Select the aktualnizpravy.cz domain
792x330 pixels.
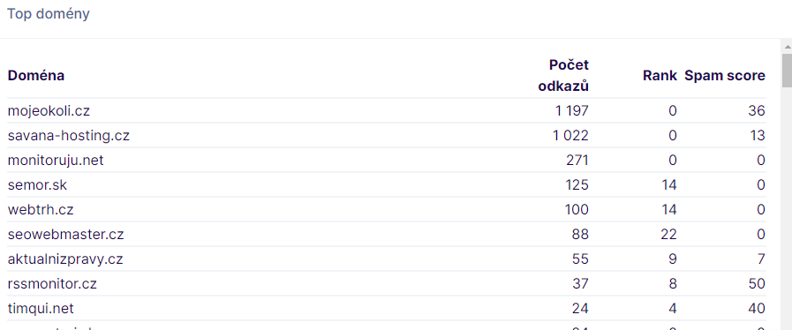point(65,259)
